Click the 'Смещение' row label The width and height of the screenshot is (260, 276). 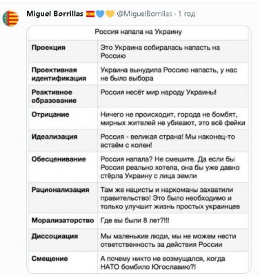click(x=50, y=258)
